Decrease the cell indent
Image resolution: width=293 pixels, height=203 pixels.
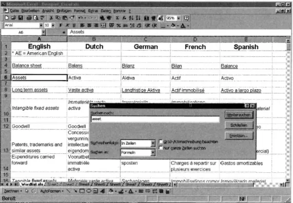coord(147,26)
